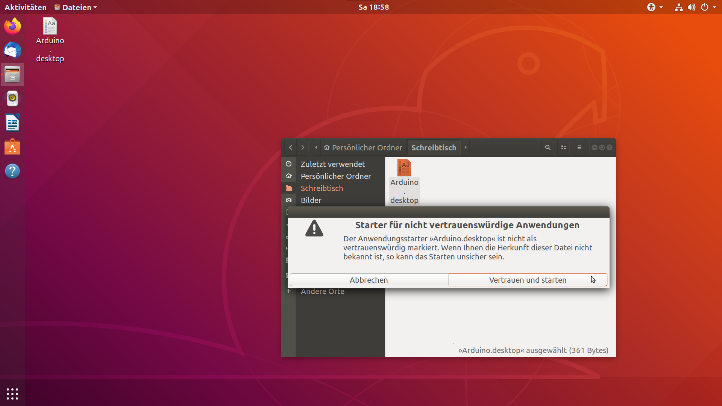Open Firefox from the dock

click(x=12, y=26)
